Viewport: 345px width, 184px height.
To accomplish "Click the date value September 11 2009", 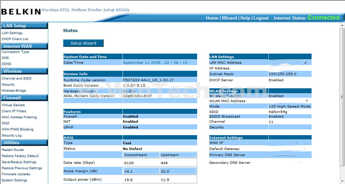I will click(x=155, y=63).
